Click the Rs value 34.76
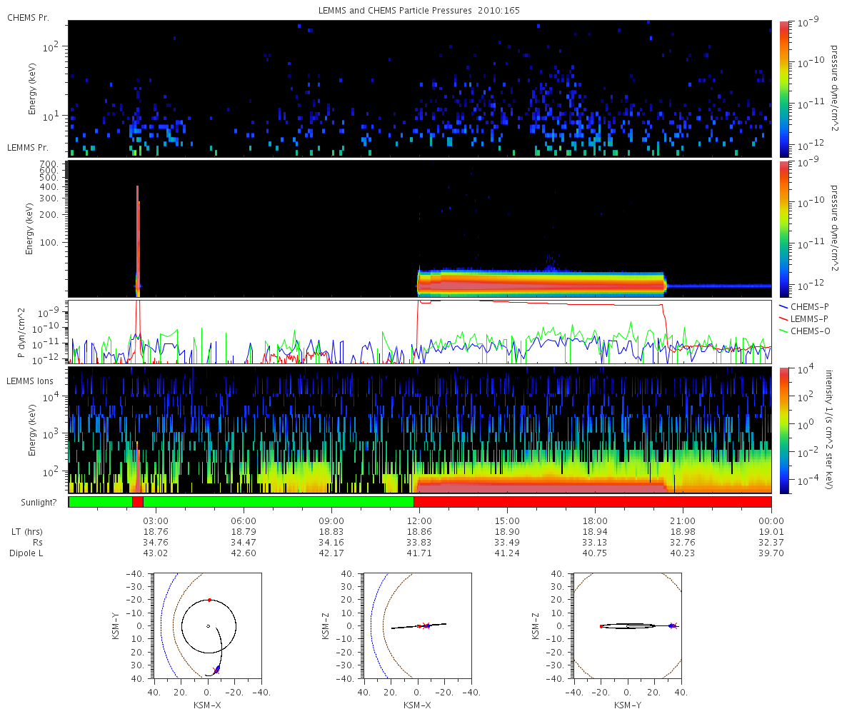Screen dimensions: 857x714 (156, 543)
